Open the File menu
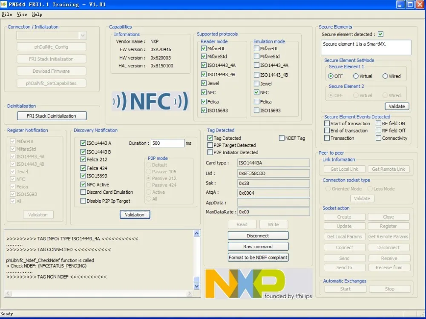426x319 pixels. tap(7, 14)
